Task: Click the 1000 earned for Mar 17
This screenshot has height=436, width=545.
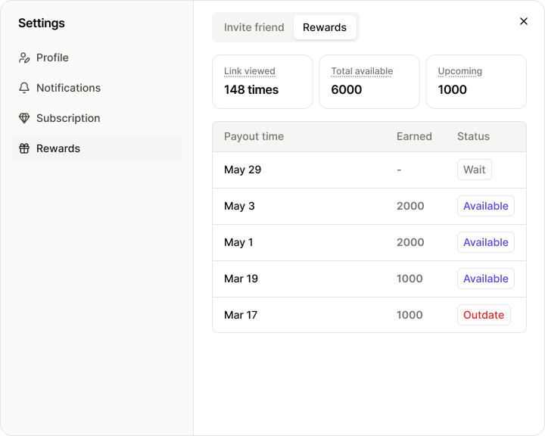Action: (410, 315)
